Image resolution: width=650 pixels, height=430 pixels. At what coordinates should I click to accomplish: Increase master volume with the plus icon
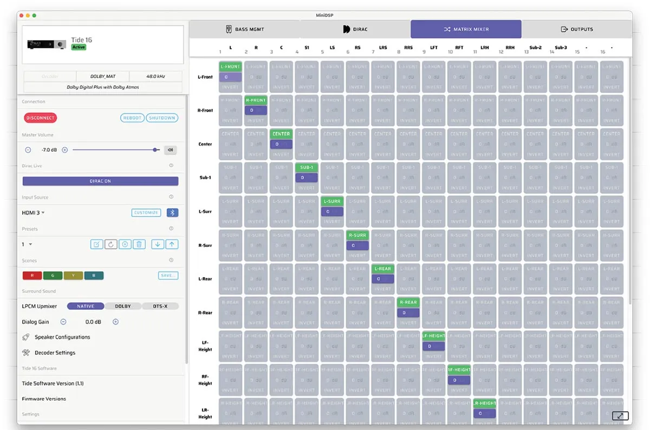[x=65, y=150]
